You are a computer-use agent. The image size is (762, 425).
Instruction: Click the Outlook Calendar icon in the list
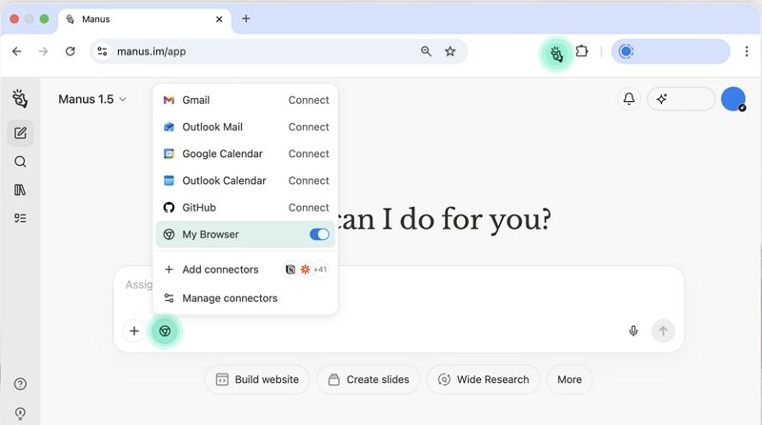(169, 180)
